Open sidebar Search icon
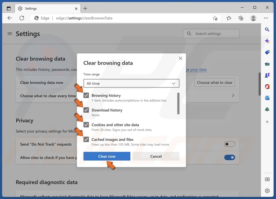The width and height of the screenshot is (276, 199). pyautogui.click(x=267, y=30)
